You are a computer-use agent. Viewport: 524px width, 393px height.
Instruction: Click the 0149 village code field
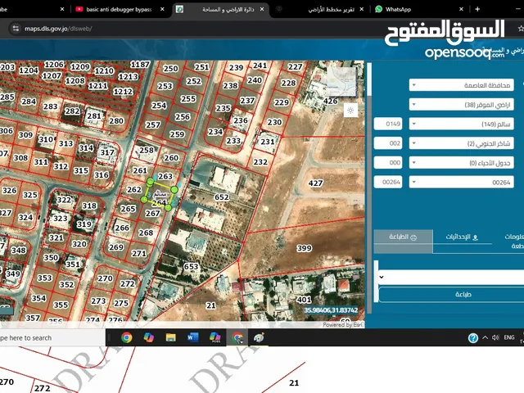point(388,124)
